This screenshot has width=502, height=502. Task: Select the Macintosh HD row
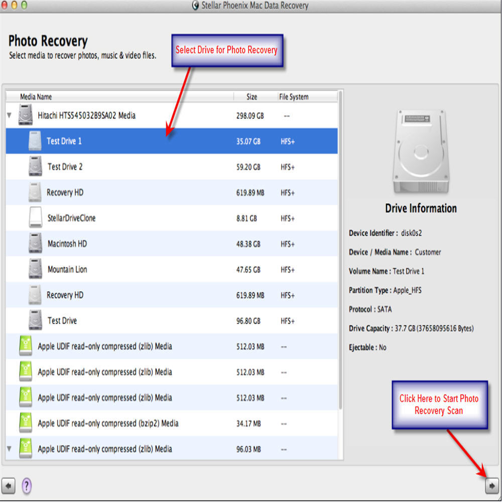click(x=172, y=243)
